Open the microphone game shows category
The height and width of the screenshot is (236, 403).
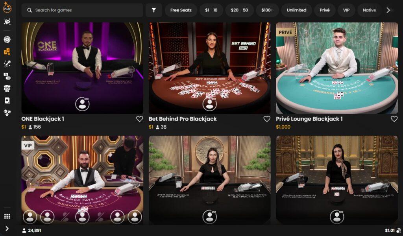7,64
